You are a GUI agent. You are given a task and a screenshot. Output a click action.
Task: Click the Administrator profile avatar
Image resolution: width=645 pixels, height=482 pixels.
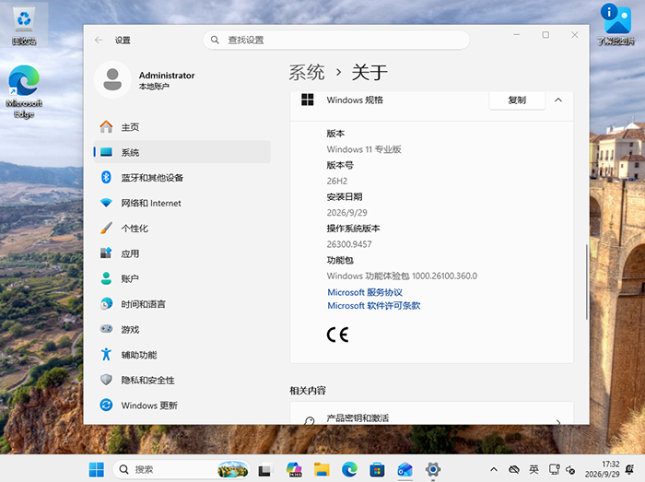(112, 80)
